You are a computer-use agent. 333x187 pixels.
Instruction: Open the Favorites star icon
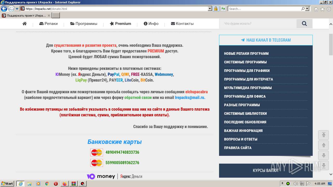[322, 9]
